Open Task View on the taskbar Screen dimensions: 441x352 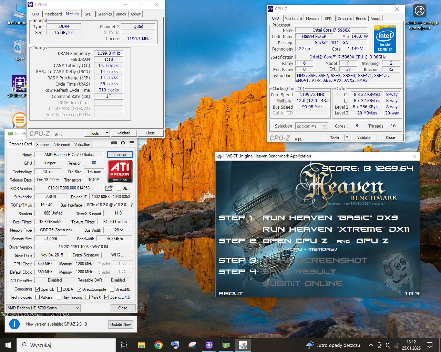pos(124,345)
